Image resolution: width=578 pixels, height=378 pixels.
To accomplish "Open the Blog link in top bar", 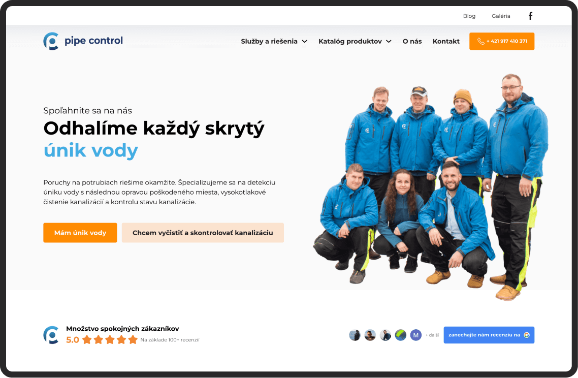I will coord(469,16).
